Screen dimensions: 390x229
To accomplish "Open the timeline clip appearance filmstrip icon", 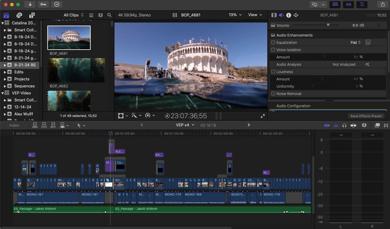I will click(364, 125).
